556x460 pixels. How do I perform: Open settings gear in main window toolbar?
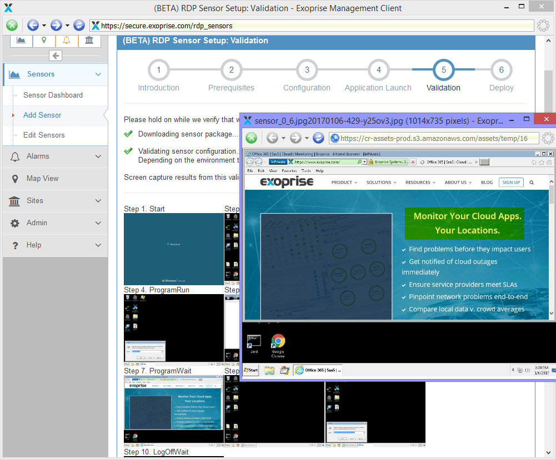[x=543, y=26]
